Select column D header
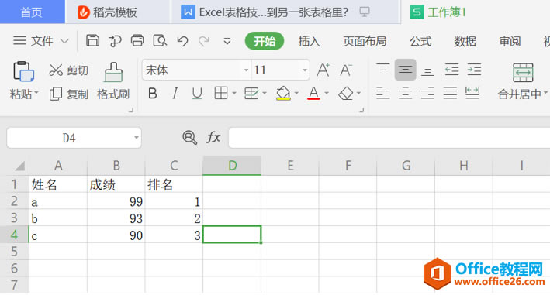Viewport: 550px width, 295px height. click(232, 166)
